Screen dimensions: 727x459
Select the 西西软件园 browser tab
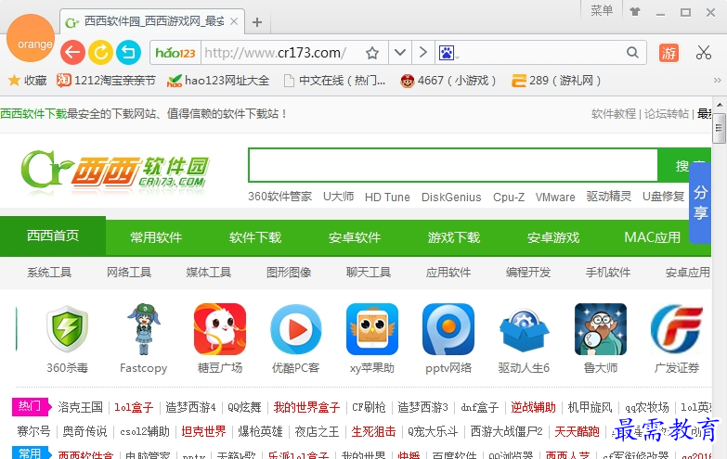point(152,21)
